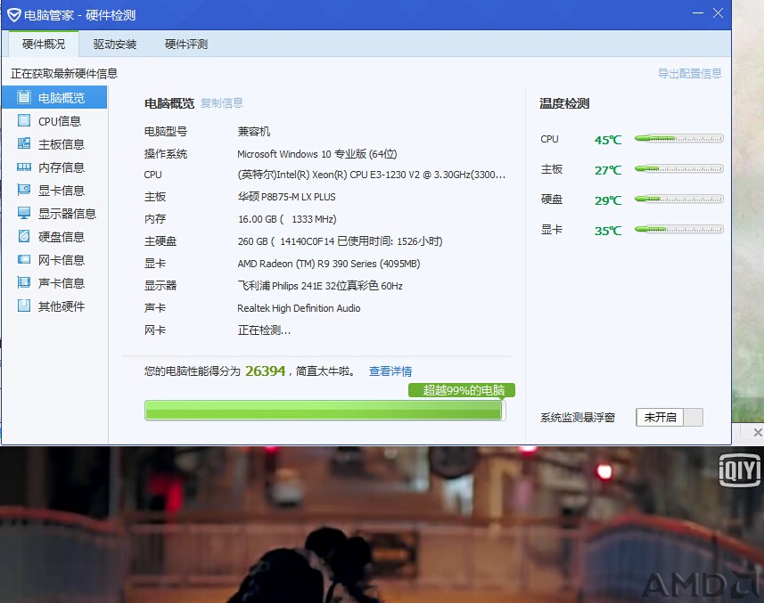Open the 显卡信息 graphics card icon
764x603 pixels.
pyautogui.click(x=24, y=190)
